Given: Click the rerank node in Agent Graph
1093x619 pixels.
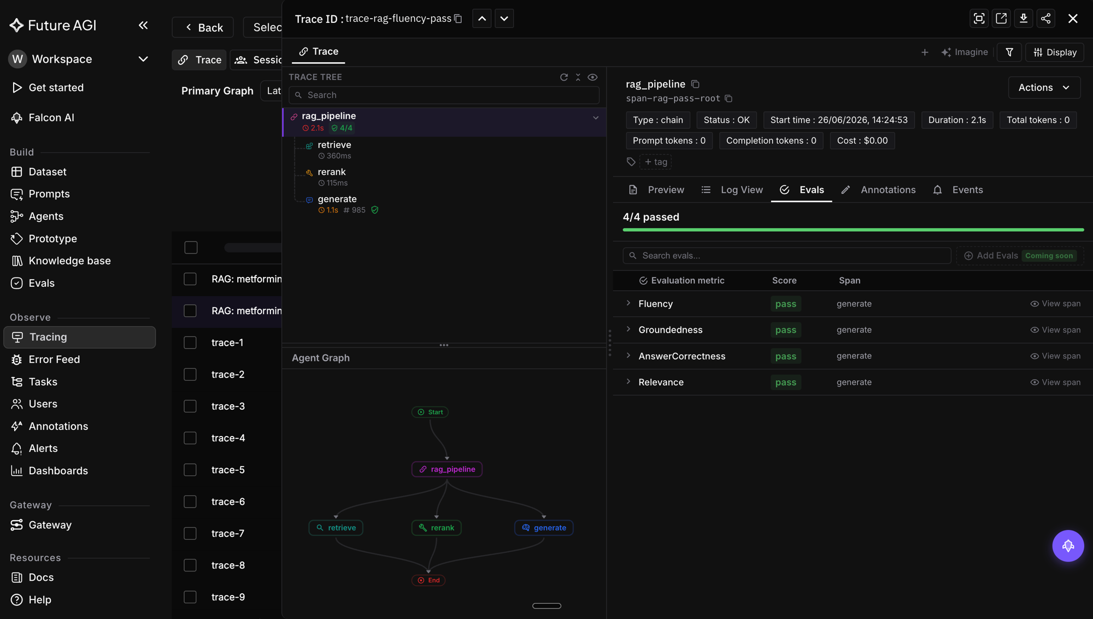Looking at the screenshot, I should (436, 528).
